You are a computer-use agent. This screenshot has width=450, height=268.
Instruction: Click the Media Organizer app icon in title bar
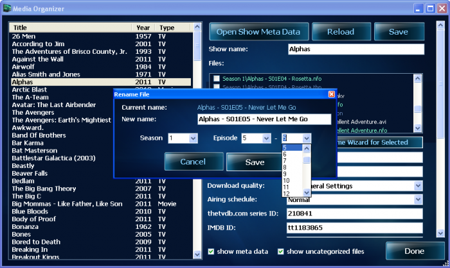7,8
